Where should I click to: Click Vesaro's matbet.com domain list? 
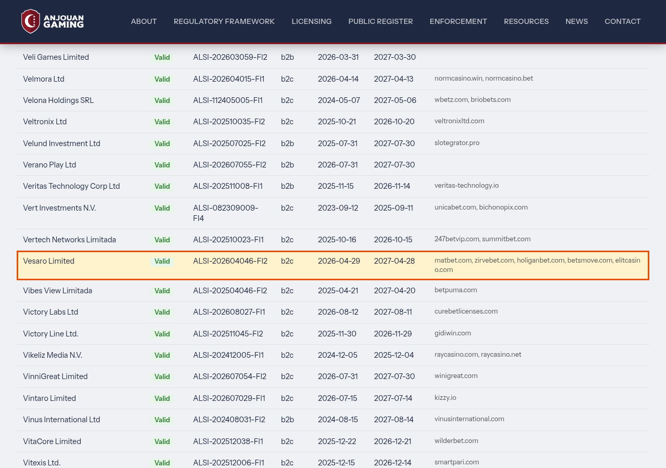[x=537, y=265]
